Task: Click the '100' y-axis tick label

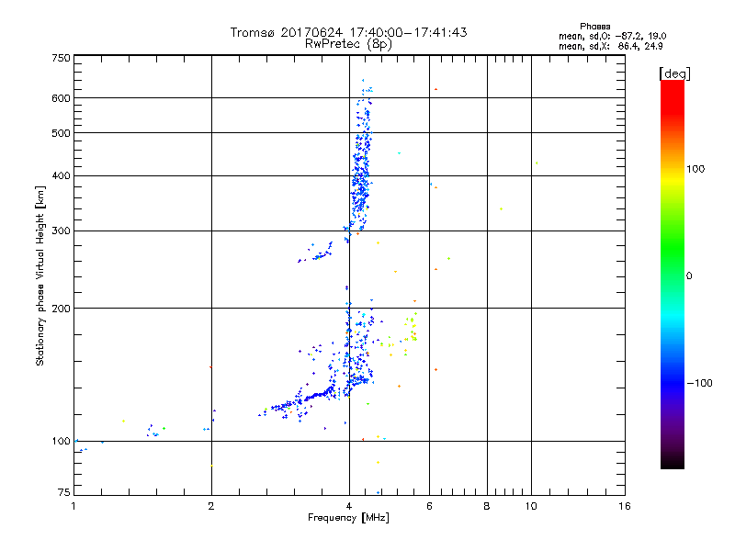Action: (x=61, y=442)
